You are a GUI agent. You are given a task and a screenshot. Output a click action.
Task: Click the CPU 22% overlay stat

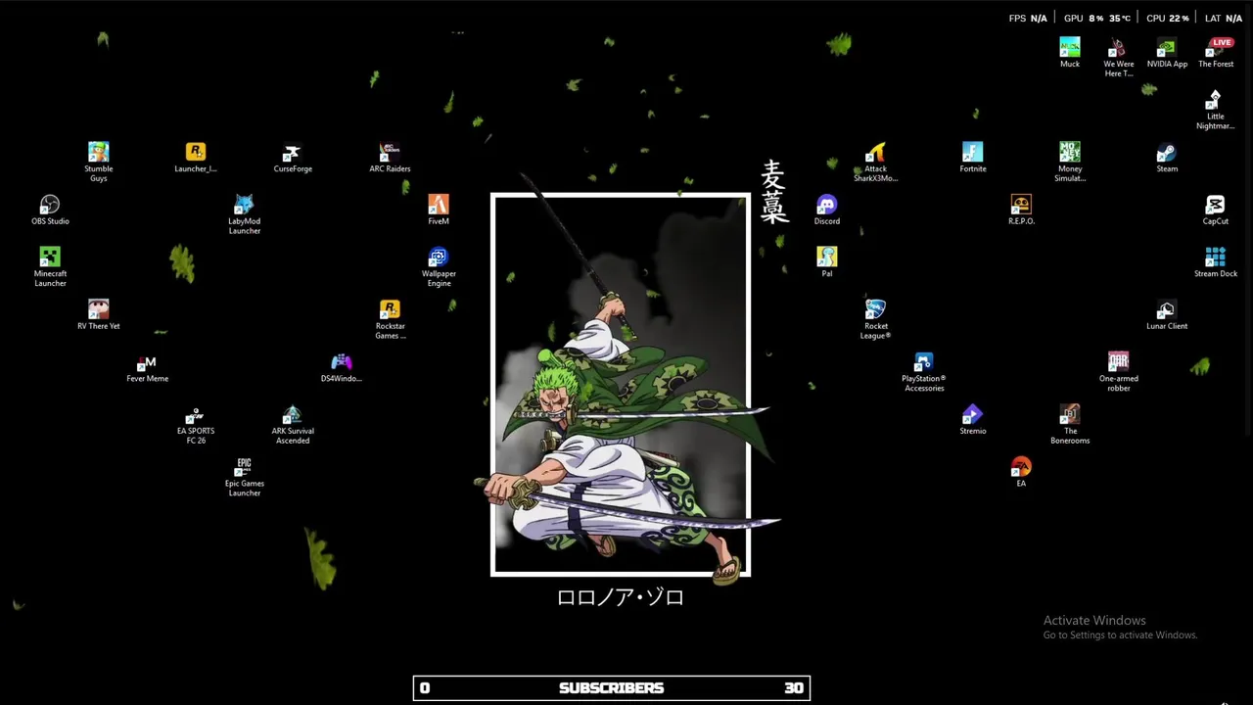[1168, 18]
